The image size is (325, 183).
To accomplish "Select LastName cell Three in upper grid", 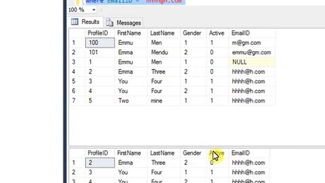I will 164,72.
